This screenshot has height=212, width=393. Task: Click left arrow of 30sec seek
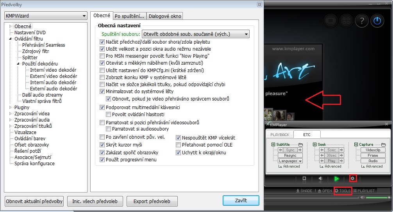tap(322, 155)
